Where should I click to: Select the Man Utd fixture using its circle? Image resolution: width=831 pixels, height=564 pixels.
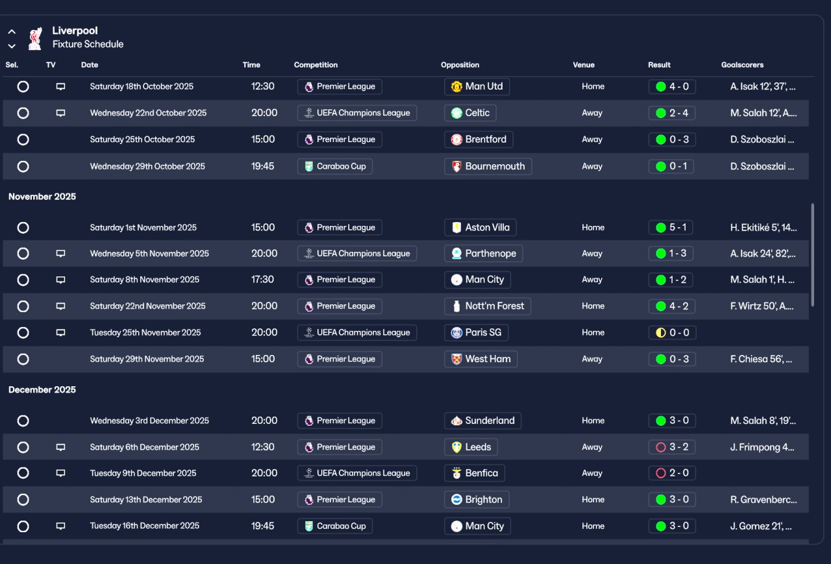23,86
